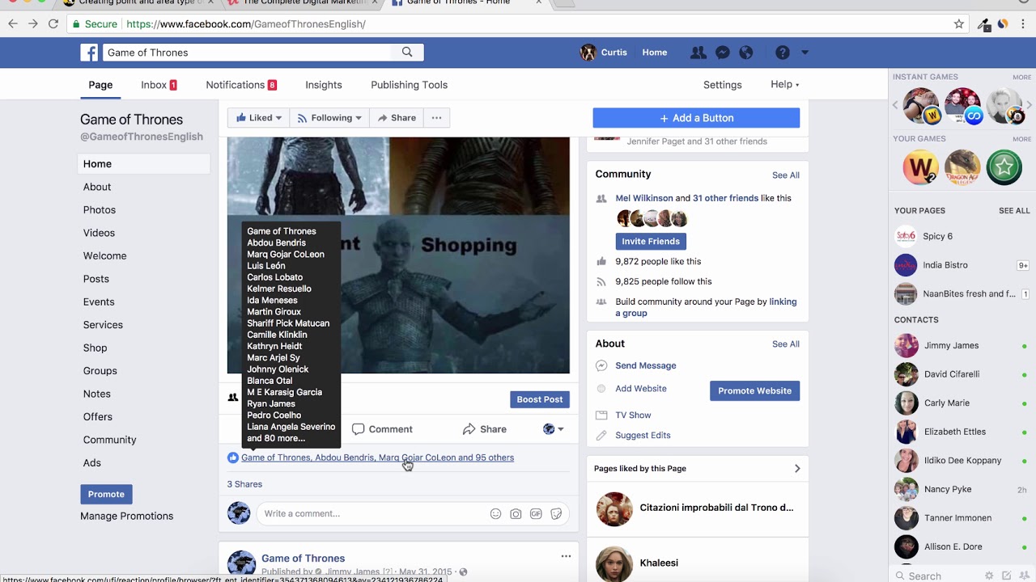The height and width of the screenshot is (582, 1036).
Task: Open About in page sidebar
Action: point(97,187)
